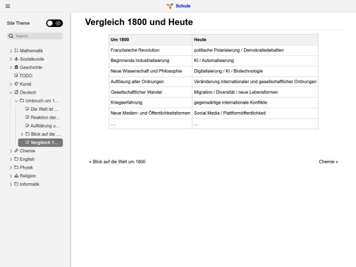
Task: Expand the Mathematik chevron
Action: pos(11,51)
